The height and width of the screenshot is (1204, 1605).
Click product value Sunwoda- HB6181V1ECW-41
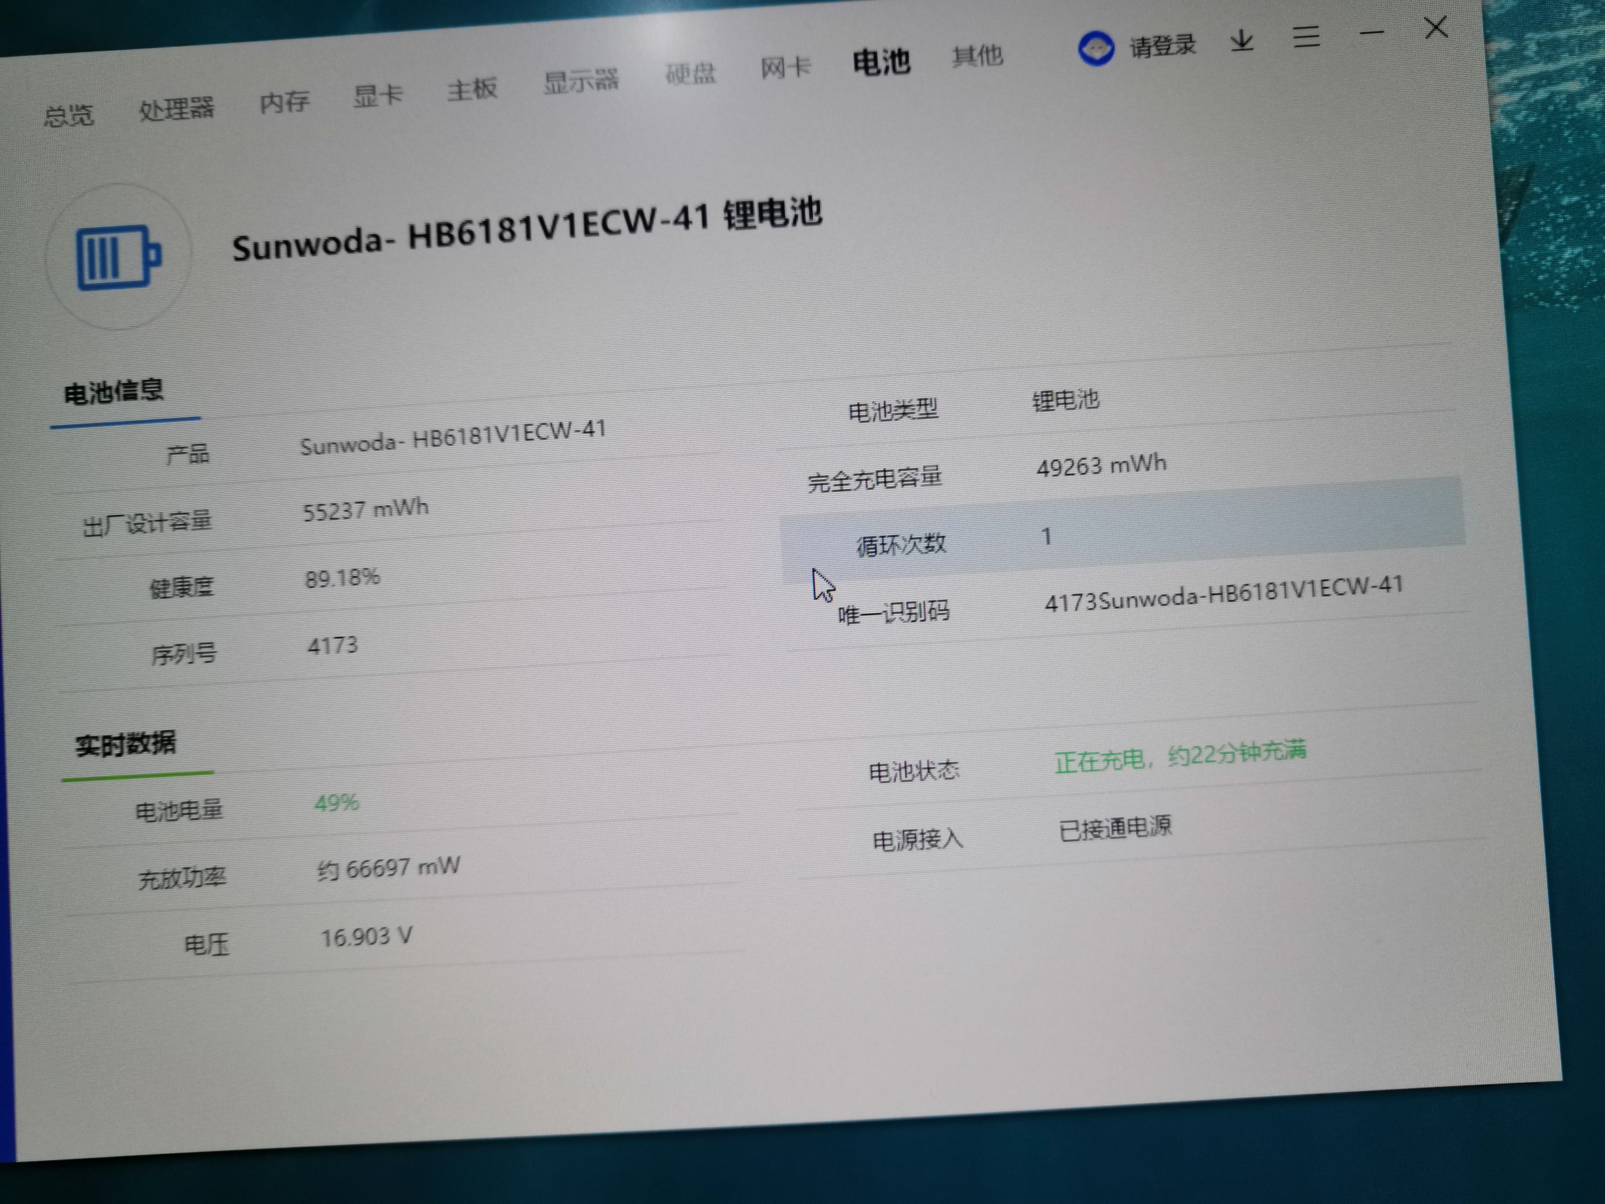(453, 437)
